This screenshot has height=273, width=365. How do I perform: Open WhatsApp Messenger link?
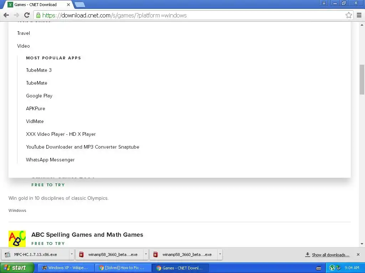(x=50, y=160)
